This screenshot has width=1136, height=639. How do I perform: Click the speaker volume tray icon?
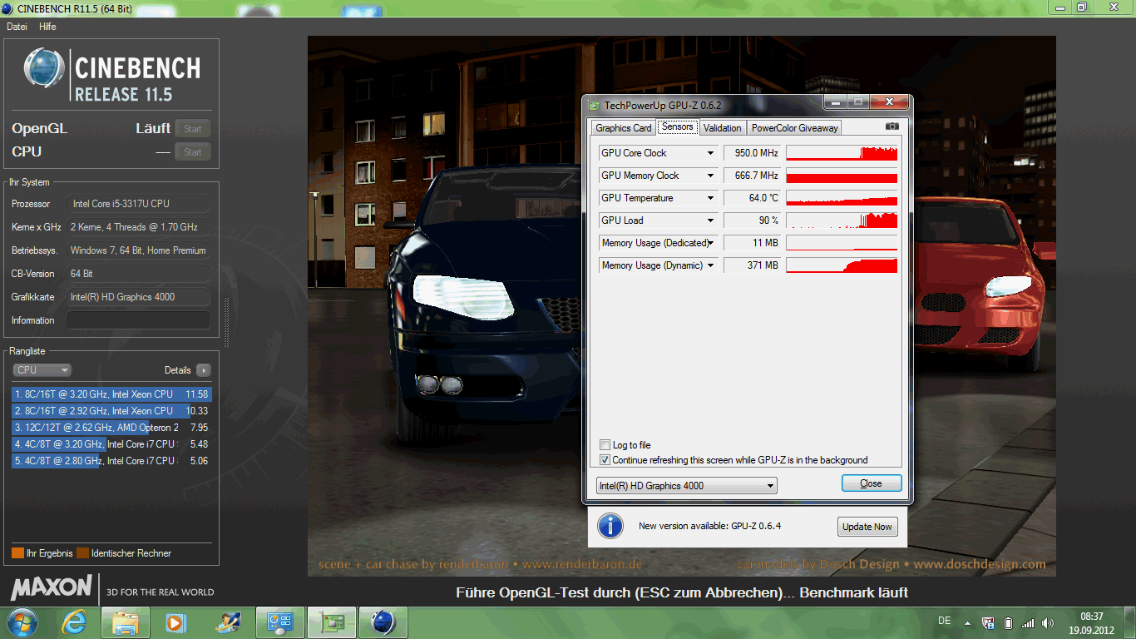1048,622
